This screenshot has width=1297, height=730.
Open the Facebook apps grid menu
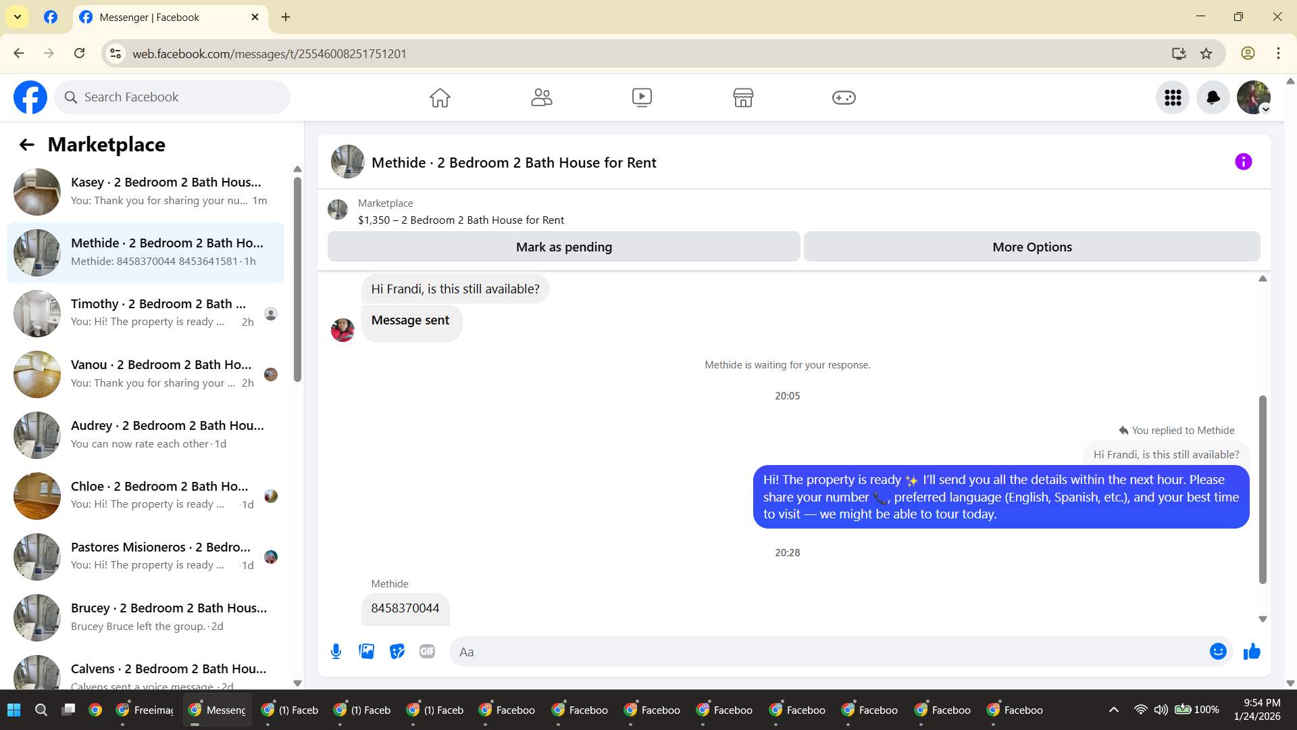click(1173, 98)
